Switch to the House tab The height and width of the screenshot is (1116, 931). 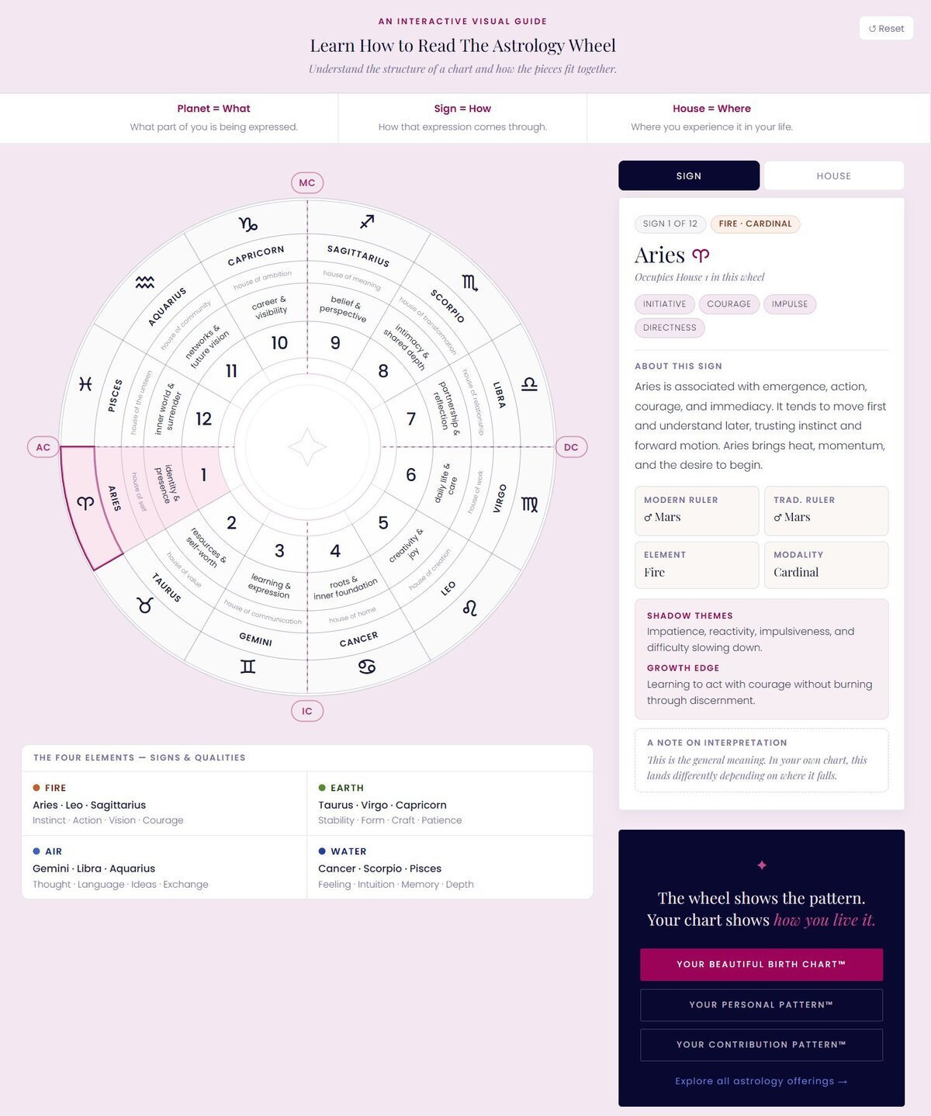[833, 176]
